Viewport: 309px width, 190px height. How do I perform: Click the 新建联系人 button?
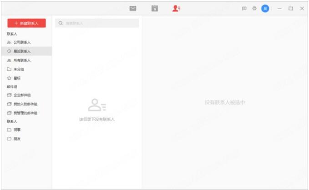click(x=26, y=23)
